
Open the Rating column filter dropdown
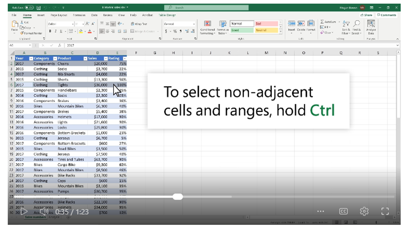point(125,59)
